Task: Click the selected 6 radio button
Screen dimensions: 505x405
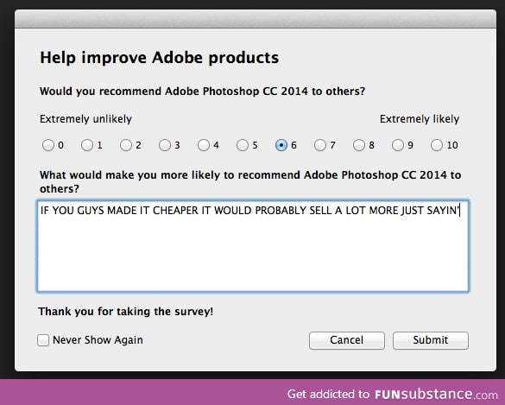Action: [281, 145]
